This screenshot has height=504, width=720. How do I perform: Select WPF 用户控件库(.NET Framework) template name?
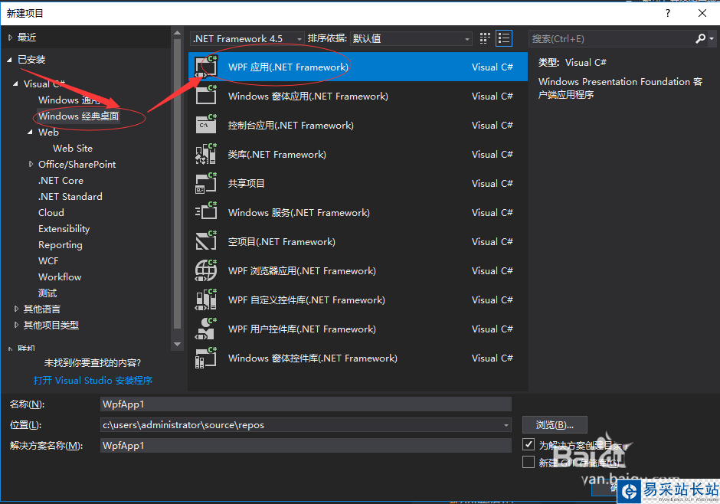[302, 329]
